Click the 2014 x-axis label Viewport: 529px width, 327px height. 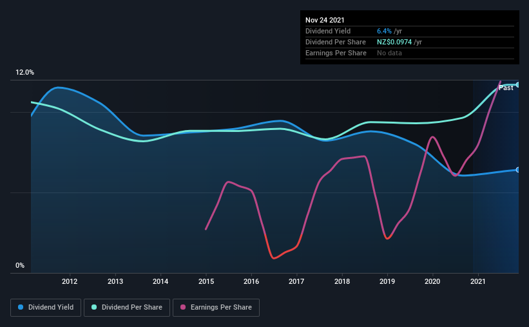pyautogui.click(x=160, y=281)
